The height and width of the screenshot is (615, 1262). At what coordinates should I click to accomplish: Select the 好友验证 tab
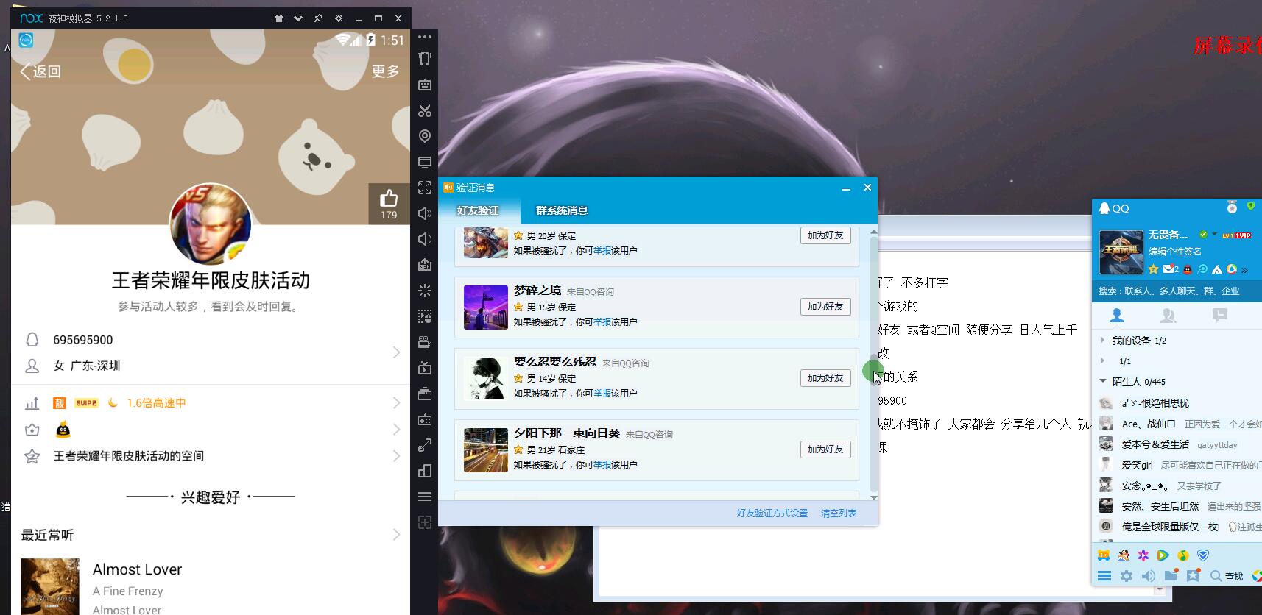tap(478, 210)
